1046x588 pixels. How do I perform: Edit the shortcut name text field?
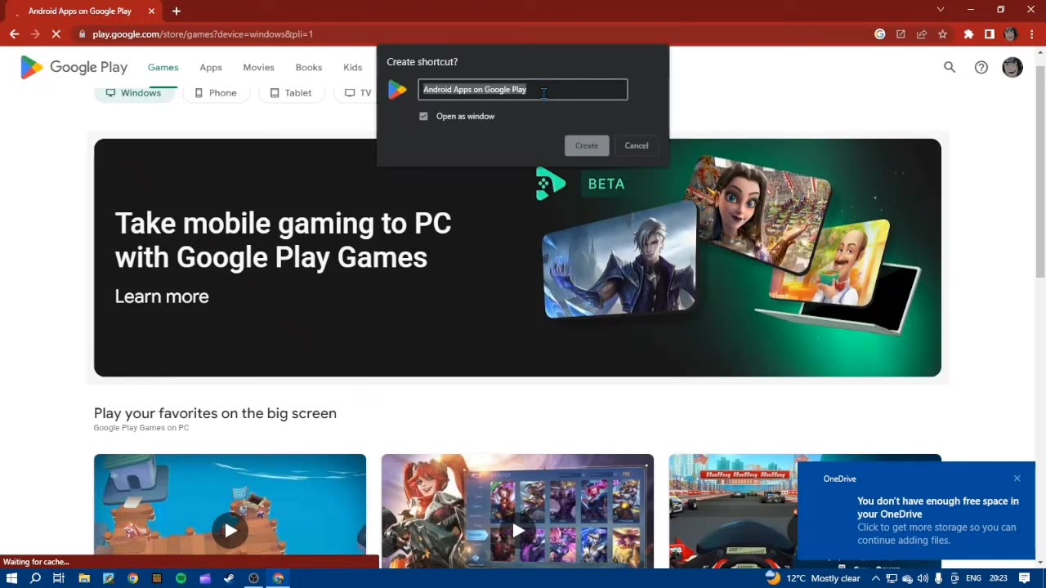pyautogui.click(x=523, y=90)
